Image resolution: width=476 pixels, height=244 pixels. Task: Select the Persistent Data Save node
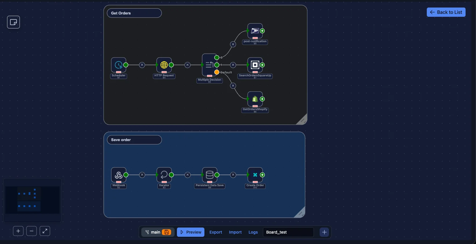pos(210,175)
